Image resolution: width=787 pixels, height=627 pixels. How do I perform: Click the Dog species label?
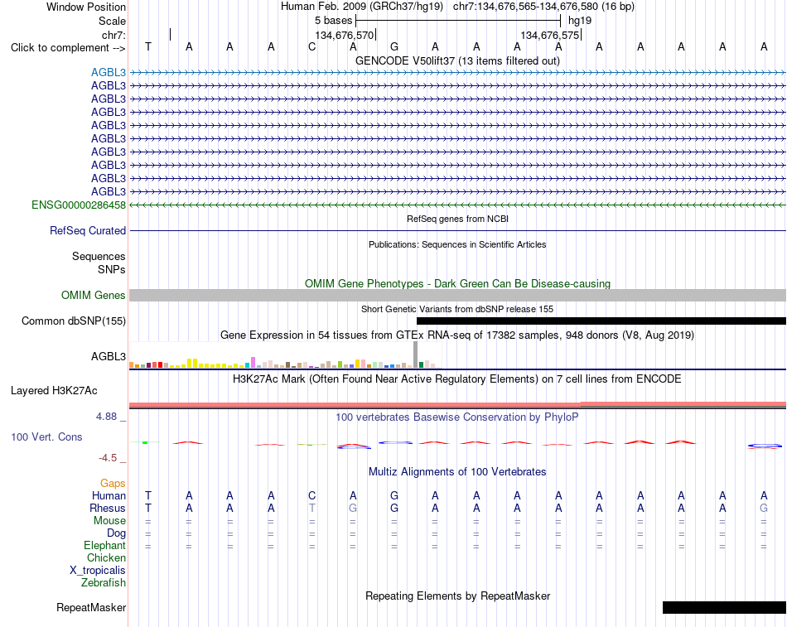point(116,533)
